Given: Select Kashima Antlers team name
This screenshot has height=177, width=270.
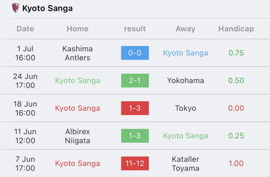Looking at the screenshot, I should point(78,53).
